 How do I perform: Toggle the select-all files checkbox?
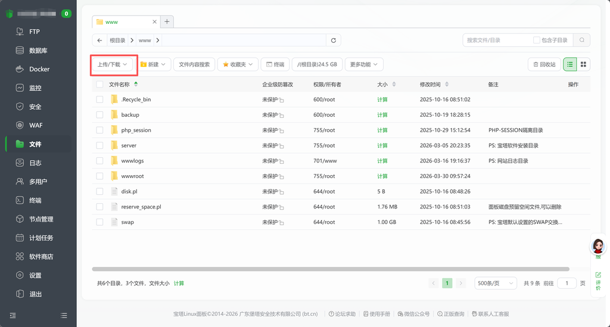point(99,85)
